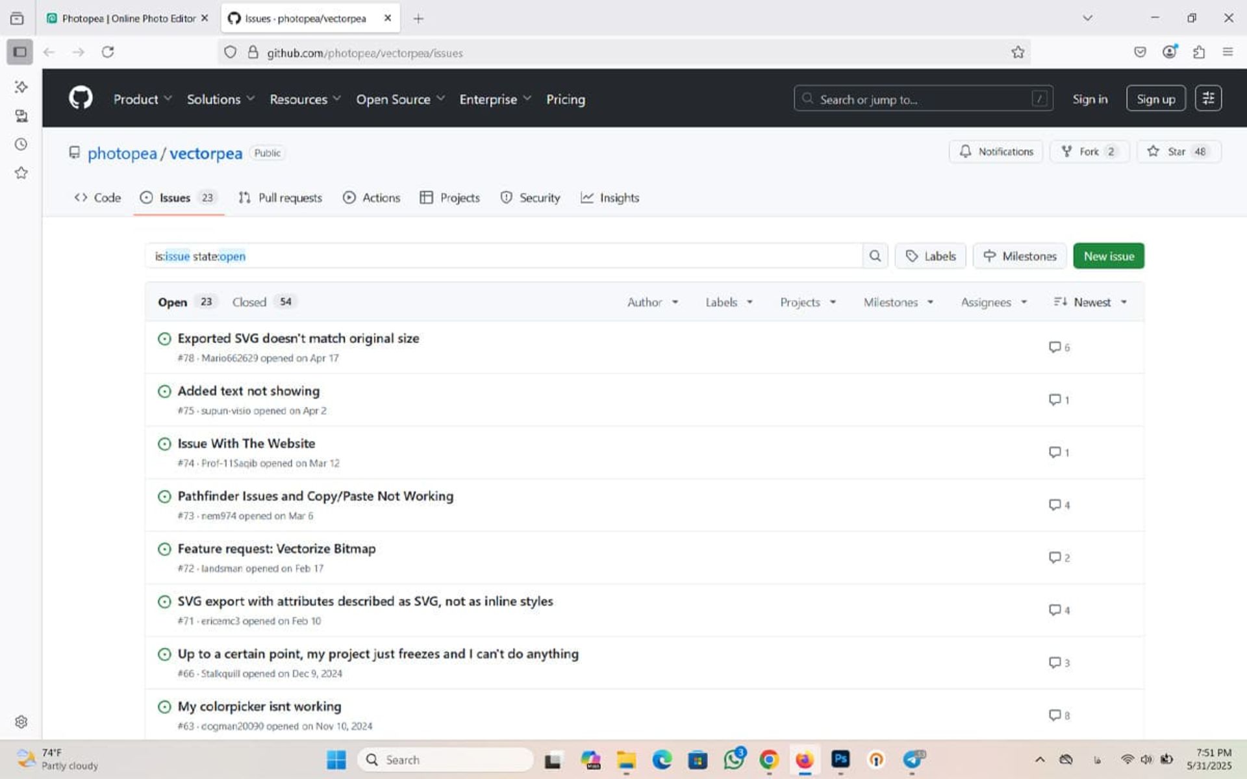This screenshot has height=779, width=1247.
Task: List all open browser tabs
Action: (1087, 18)
